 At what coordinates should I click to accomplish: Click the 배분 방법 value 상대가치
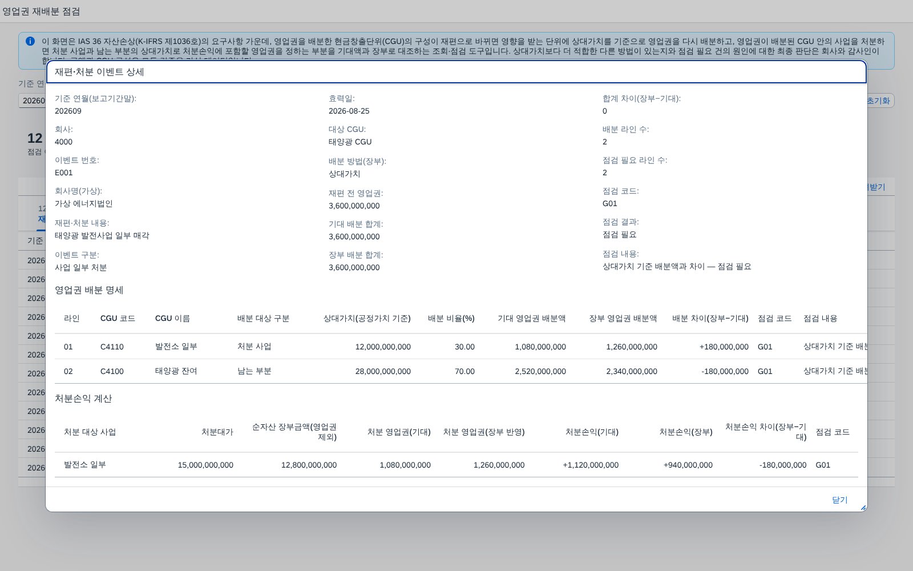[345, 174]
